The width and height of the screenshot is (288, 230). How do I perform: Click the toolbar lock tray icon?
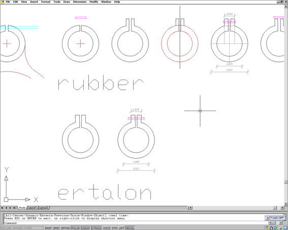[271, 228]
